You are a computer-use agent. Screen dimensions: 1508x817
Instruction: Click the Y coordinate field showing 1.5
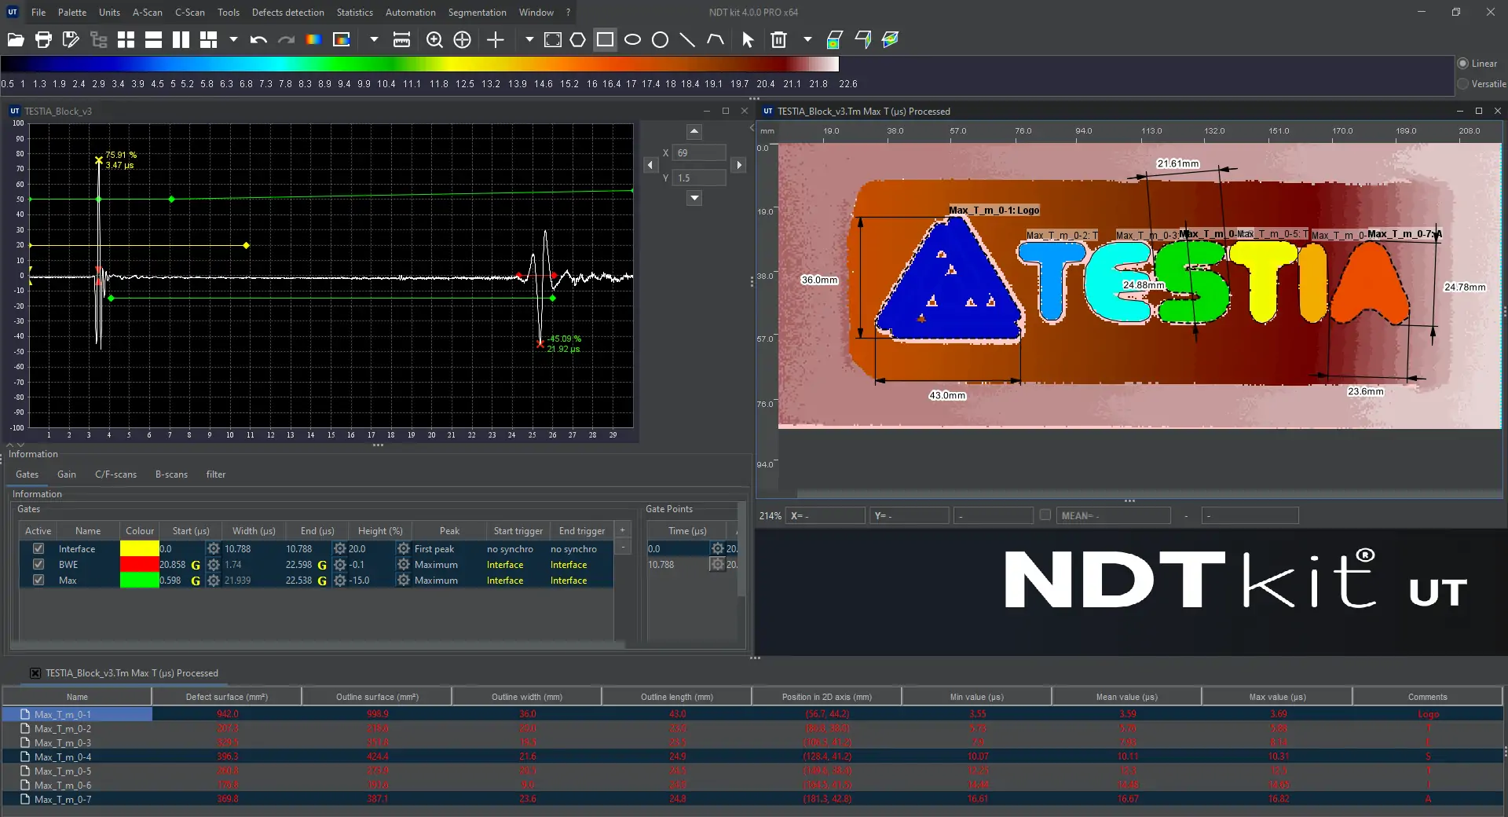[699, 178]
